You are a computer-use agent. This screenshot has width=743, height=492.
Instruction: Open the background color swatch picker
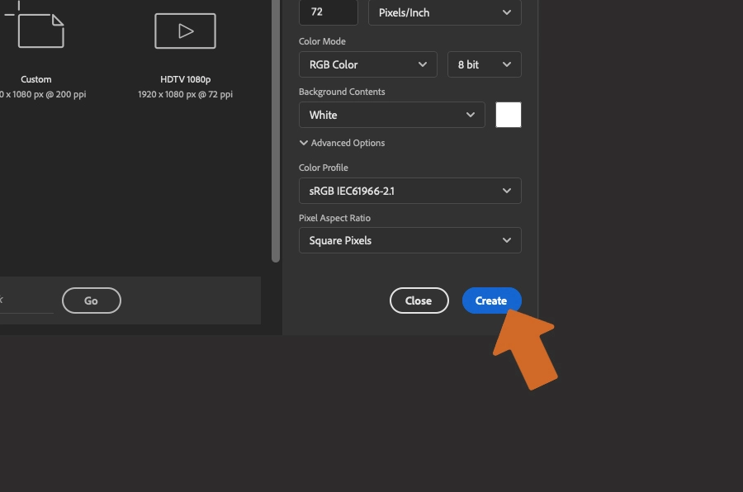[x=508, y=115]
